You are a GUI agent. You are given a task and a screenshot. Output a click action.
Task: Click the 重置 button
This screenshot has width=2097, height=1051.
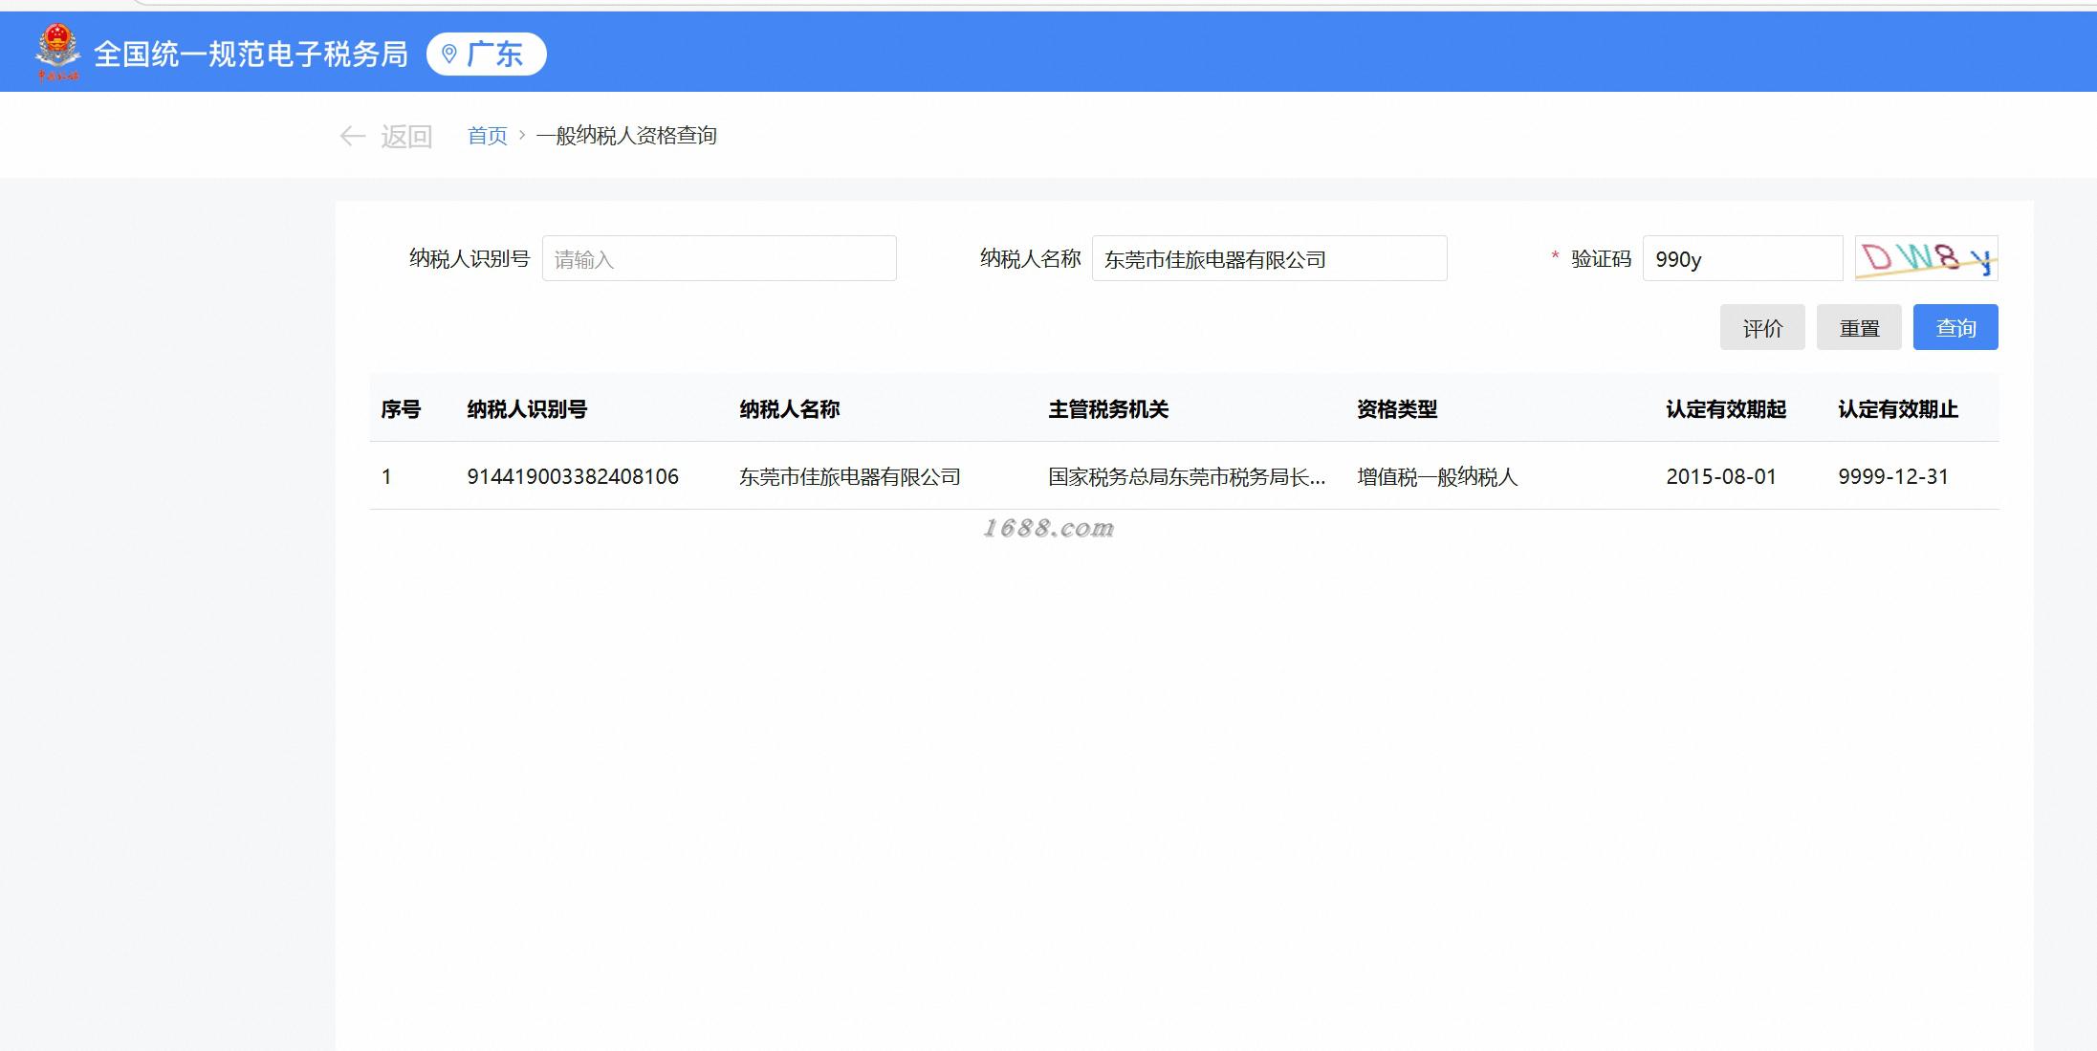pyautogui.click(x=1859, y=327)
